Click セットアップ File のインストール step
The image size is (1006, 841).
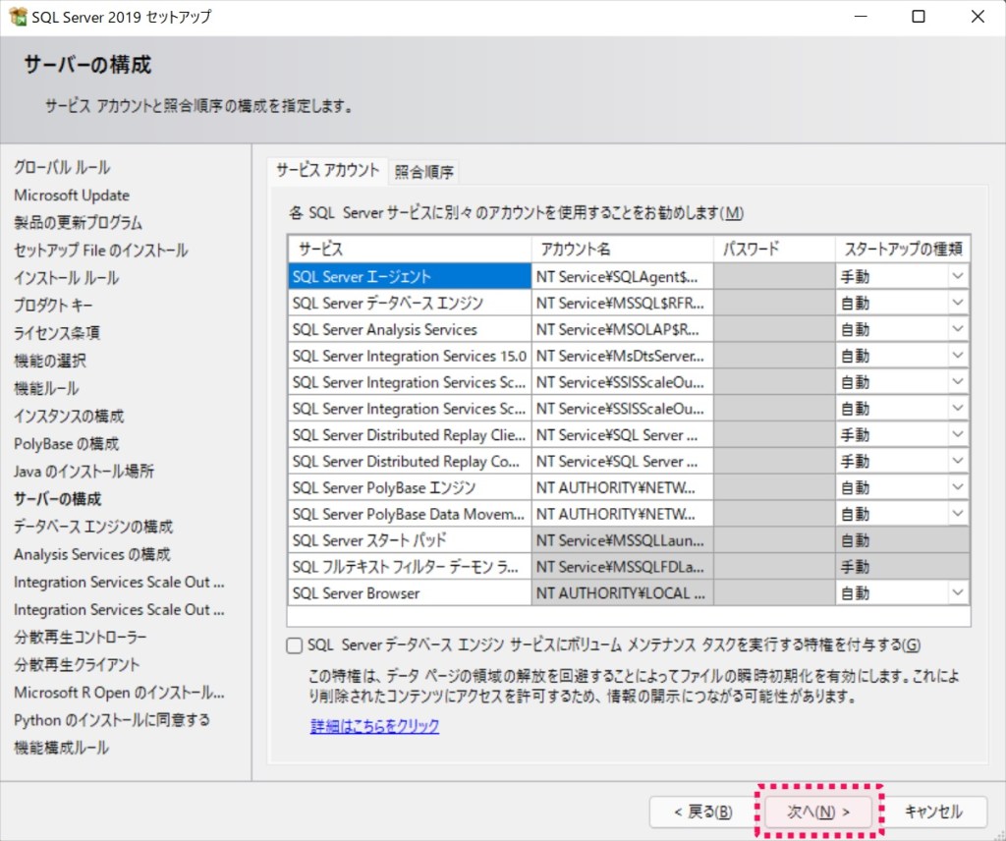pyautogui.click(x=101, y=251)
